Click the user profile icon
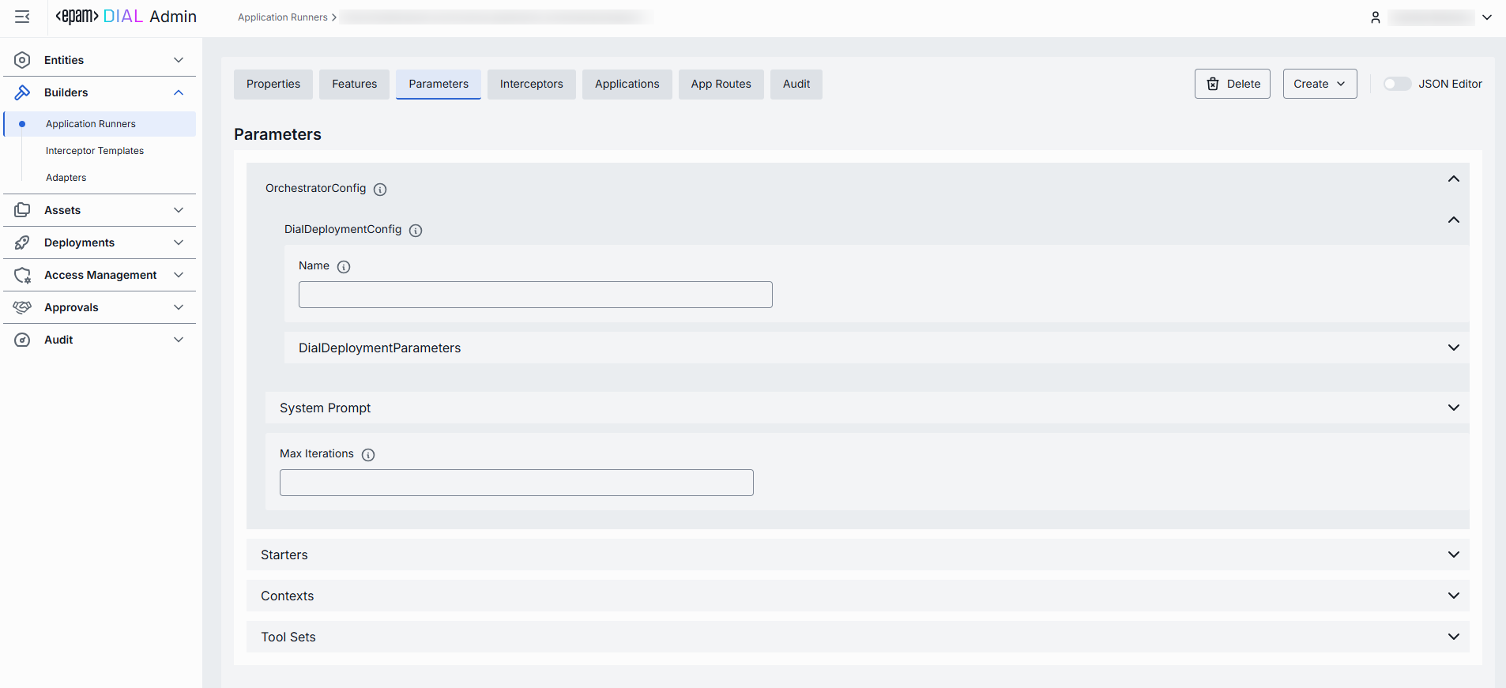1506x688 pixels. (x=1375, y=17)
